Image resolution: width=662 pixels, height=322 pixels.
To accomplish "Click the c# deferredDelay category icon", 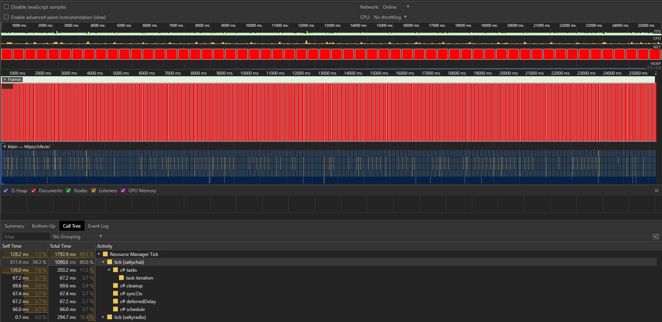I will click(x=116, y=302).
